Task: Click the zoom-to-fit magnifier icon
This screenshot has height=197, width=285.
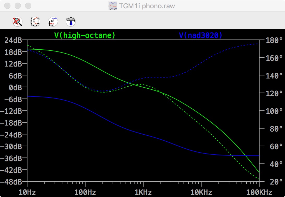Action: click(17, 22)
